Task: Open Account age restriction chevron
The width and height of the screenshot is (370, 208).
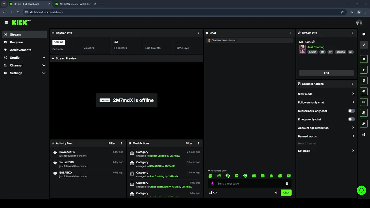Action: tap(353, 128)
